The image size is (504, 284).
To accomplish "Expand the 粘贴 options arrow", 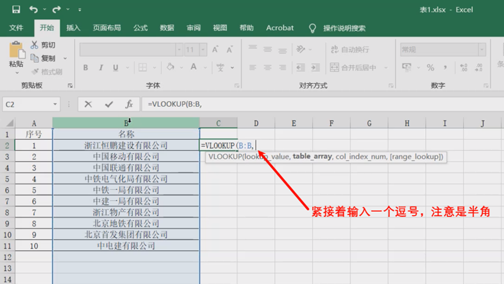I will pyautogui.click(x=17, y=73).
